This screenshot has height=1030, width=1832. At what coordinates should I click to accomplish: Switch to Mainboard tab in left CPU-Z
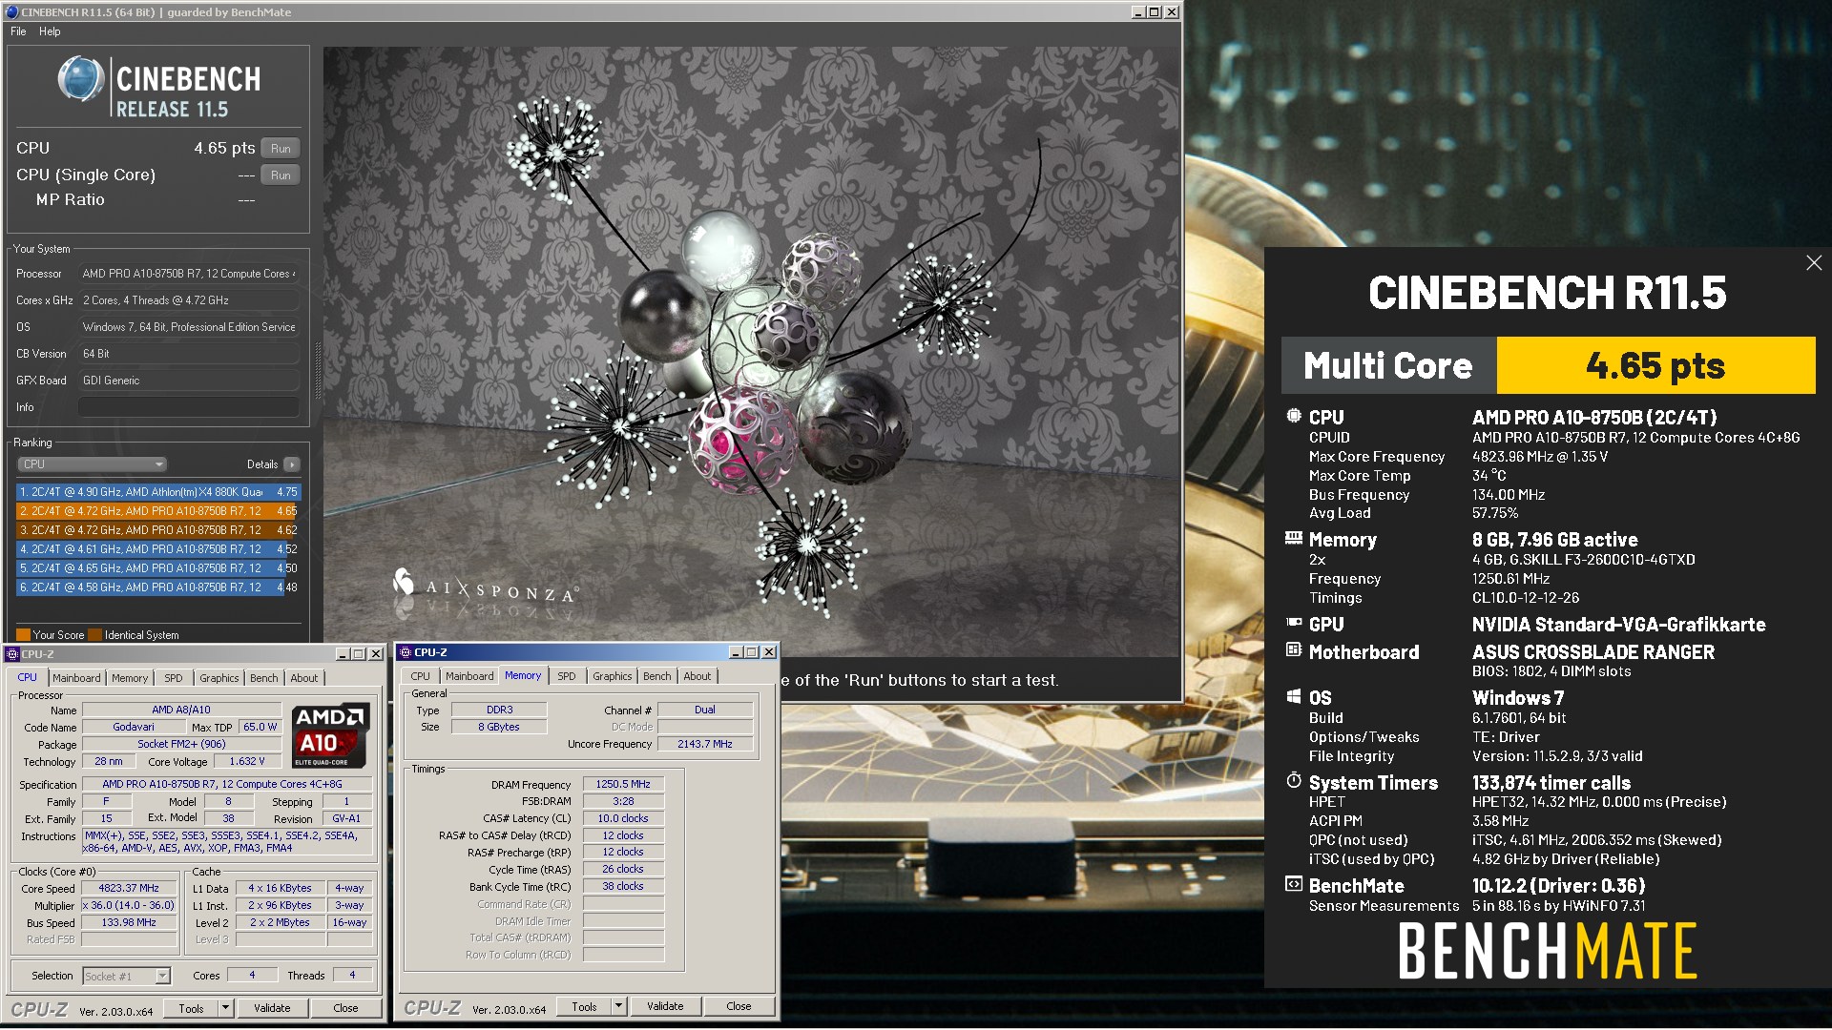76,678
